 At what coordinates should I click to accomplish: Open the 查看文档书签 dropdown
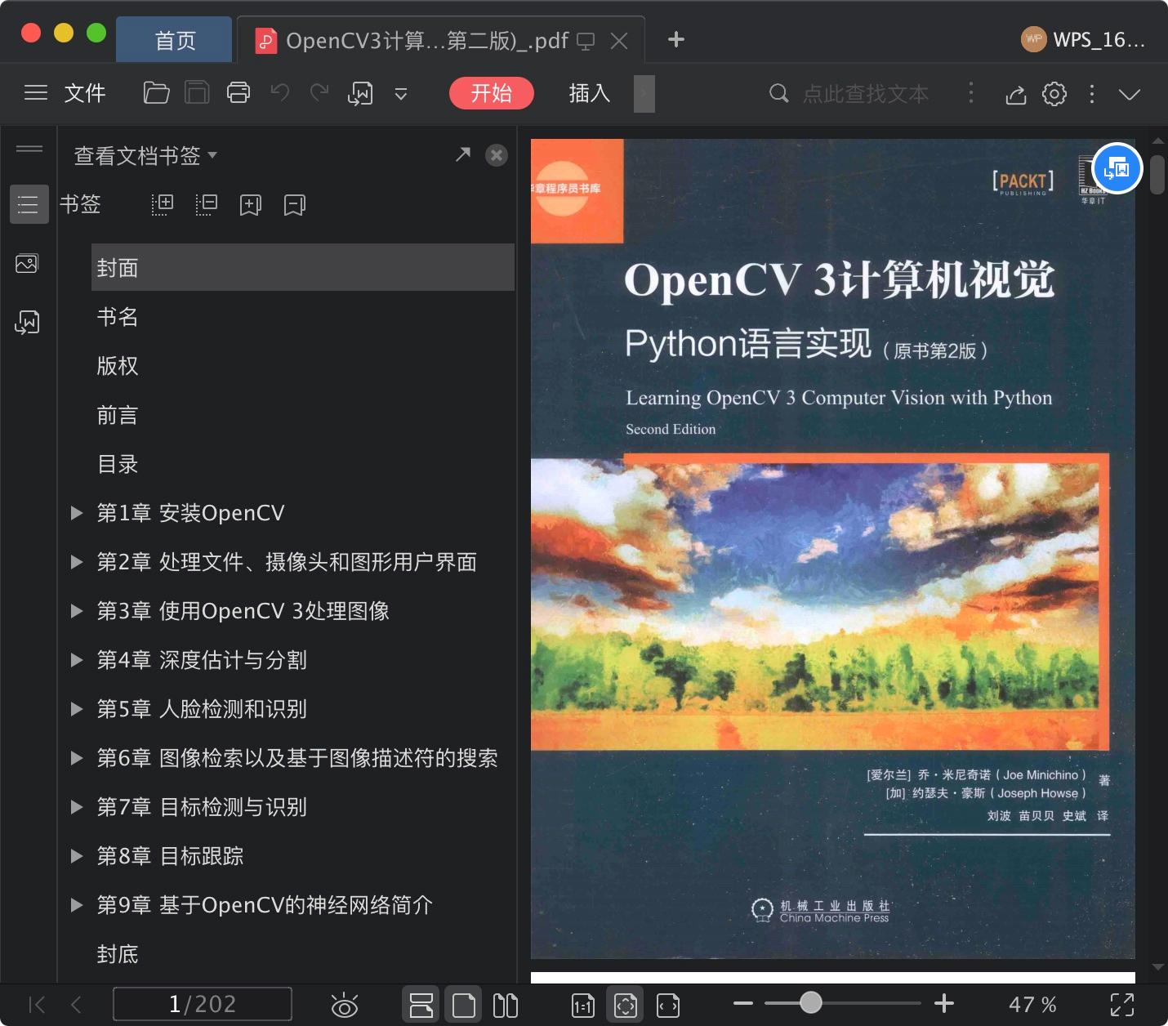pyautogui.click(x=145, y=155)
